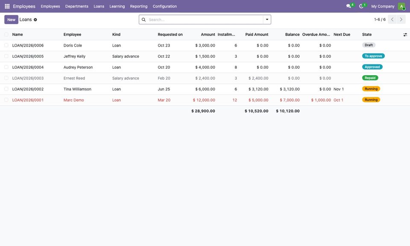Open the conversations messages icon

348,6
